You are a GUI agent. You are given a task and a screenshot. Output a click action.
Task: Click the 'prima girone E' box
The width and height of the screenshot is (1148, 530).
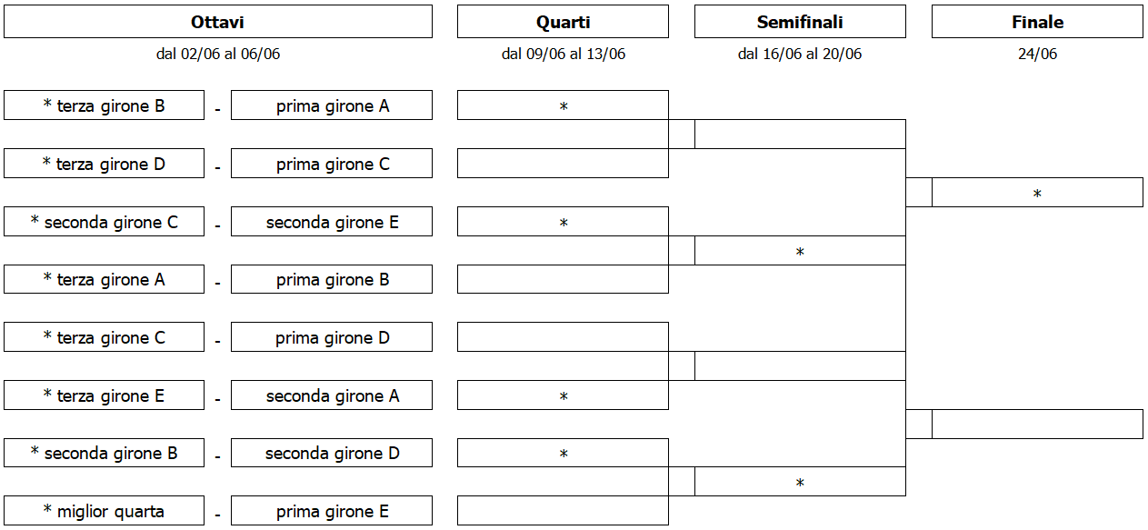(332, 511)
